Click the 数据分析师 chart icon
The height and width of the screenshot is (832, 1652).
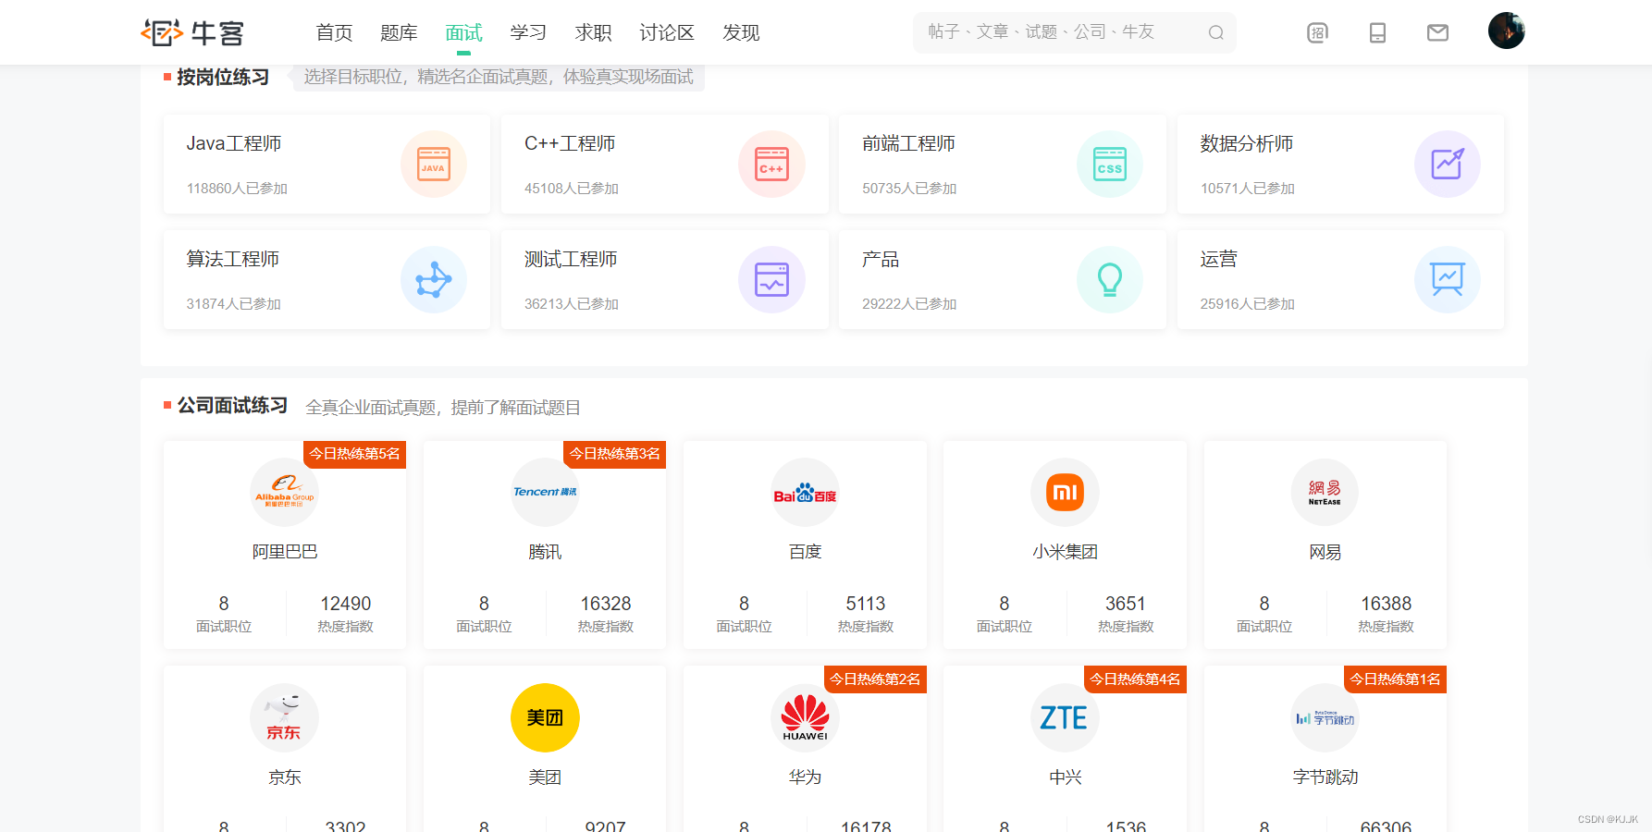click(x=1447, y=164)
